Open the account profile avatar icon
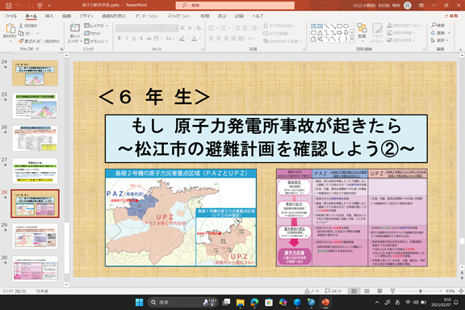This screenshot has height=310, width=465. pos(408,6)
